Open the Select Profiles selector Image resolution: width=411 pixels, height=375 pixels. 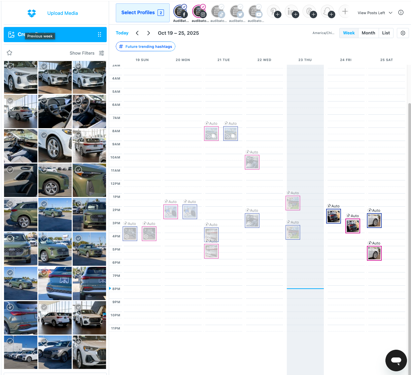(x=142, y=13)
